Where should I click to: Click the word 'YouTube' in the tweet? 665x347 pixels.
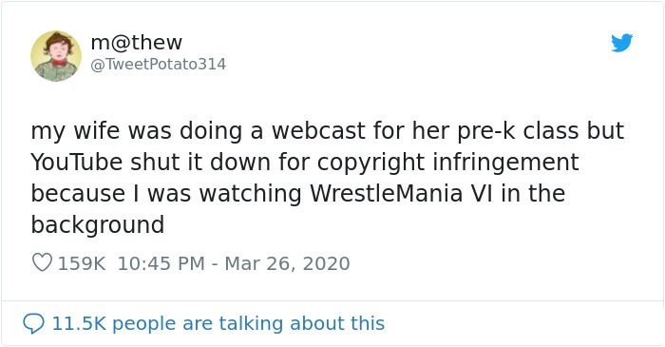tap(77, 162)
